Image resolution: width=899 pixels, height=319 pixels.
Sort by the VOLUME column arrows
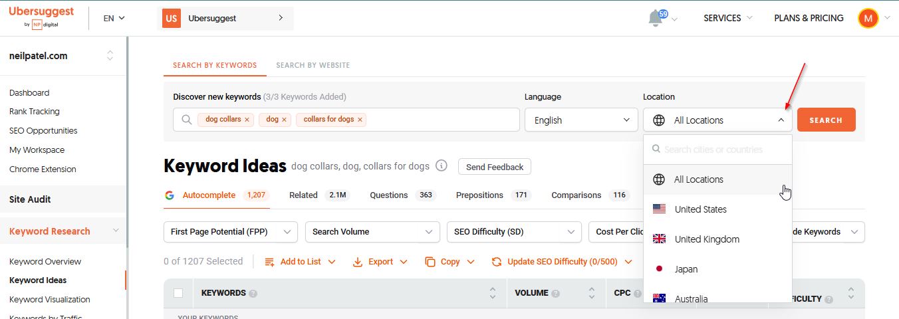coord(592,292)
